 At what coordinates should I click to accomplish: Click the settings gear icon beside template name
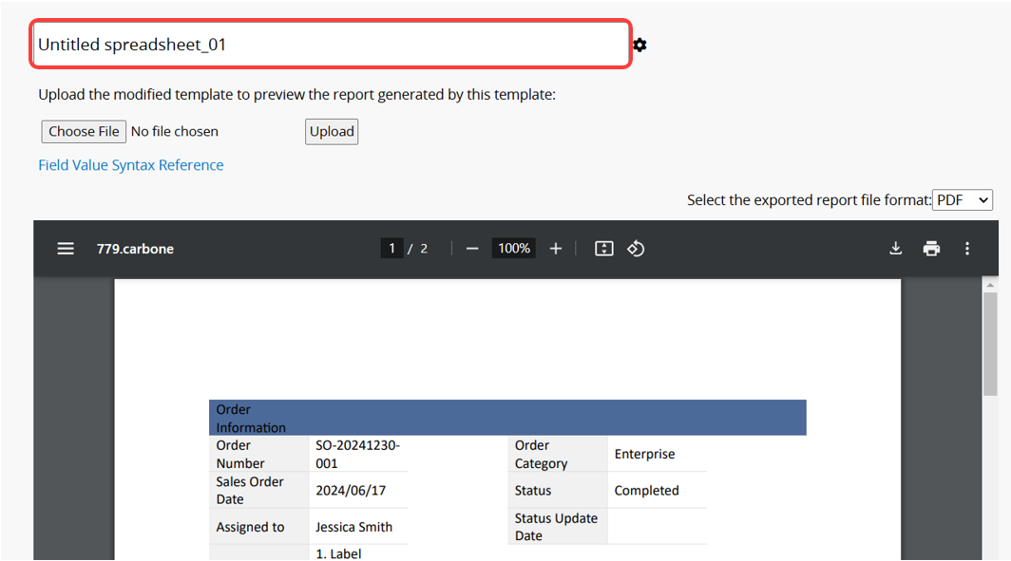(639, 45)
